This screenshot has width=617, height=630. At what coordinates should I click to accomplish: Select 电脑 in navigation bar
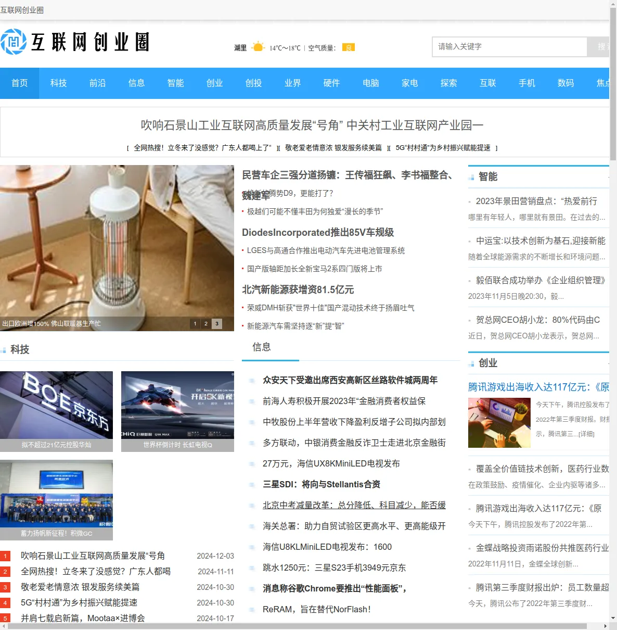370,83
